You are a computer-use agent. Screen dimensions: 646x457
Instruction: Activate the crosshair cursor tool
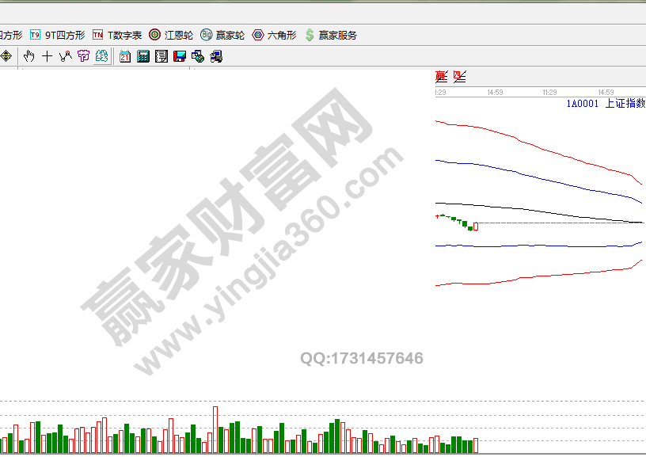point(47,56)
